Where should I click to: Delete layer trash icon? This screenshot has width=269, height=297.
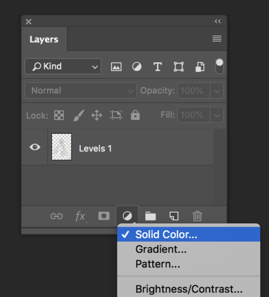coord(197,216)
